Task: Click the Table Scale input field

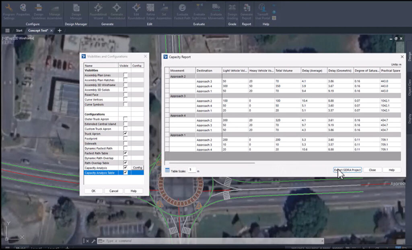Action: (x=192, y=171)
